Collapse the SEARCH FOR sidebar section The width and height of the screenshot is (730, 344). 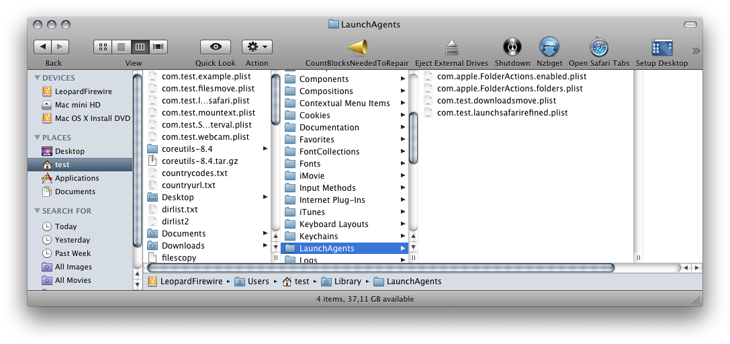(37, 211)
